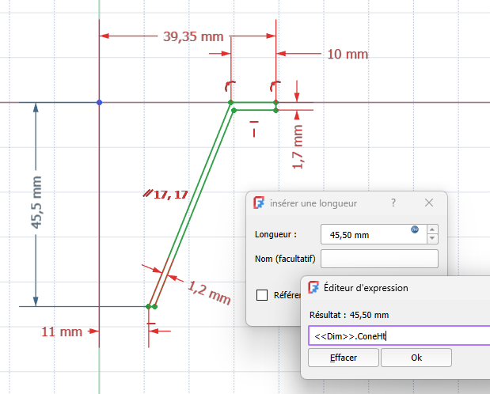
Task: Click the FreeCAD icon in the insérer une longueur title bar
Action: pyautogui.click(x=258, y=203)
